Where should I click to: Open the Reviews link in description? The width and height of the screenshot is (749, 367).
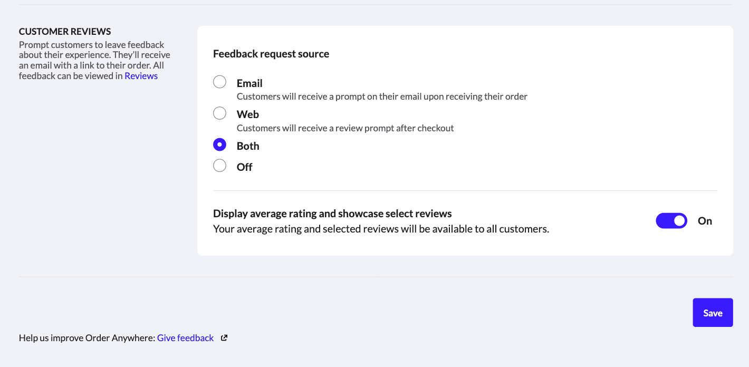(141, 76)
